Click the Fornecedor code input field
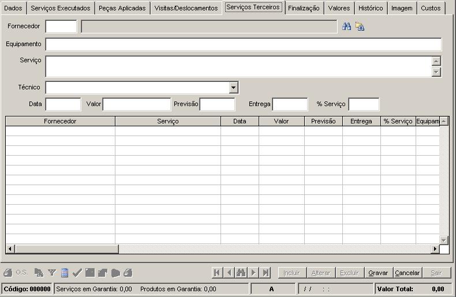456x297 pixels. [x=61, y=27]
